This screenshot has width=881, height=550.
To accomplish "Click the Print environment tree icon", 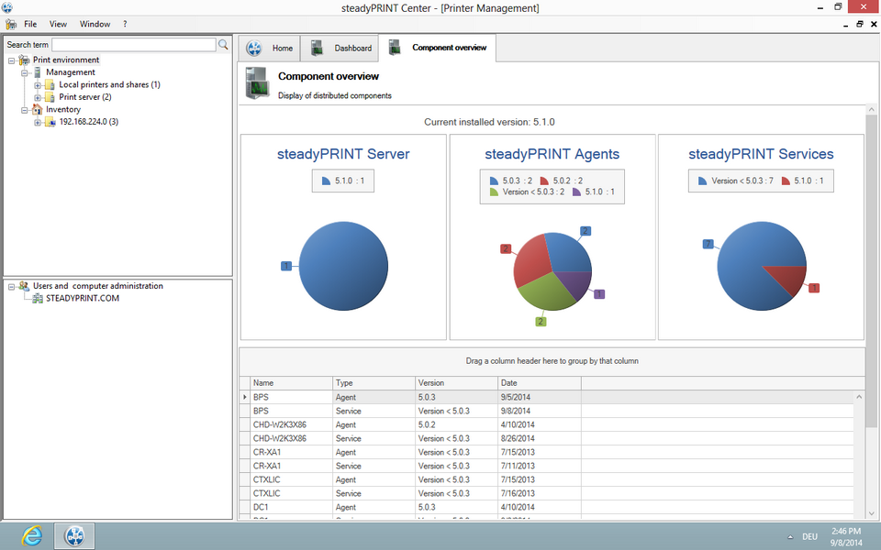I will [x=24, y=60].
